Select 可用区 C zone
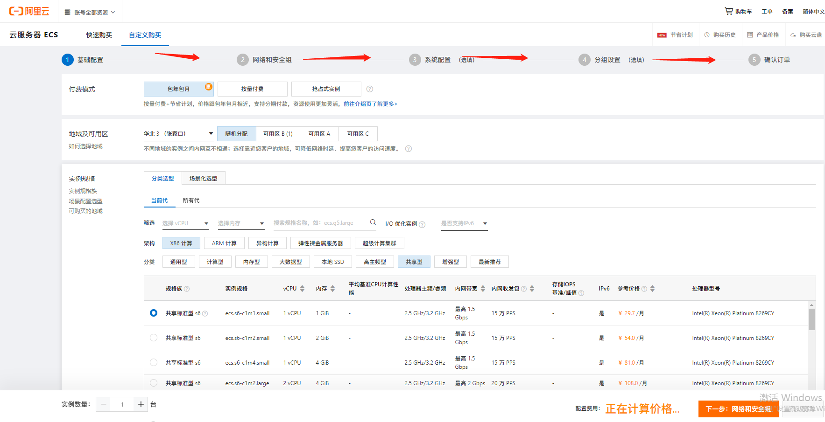 [x=358, y=134]
